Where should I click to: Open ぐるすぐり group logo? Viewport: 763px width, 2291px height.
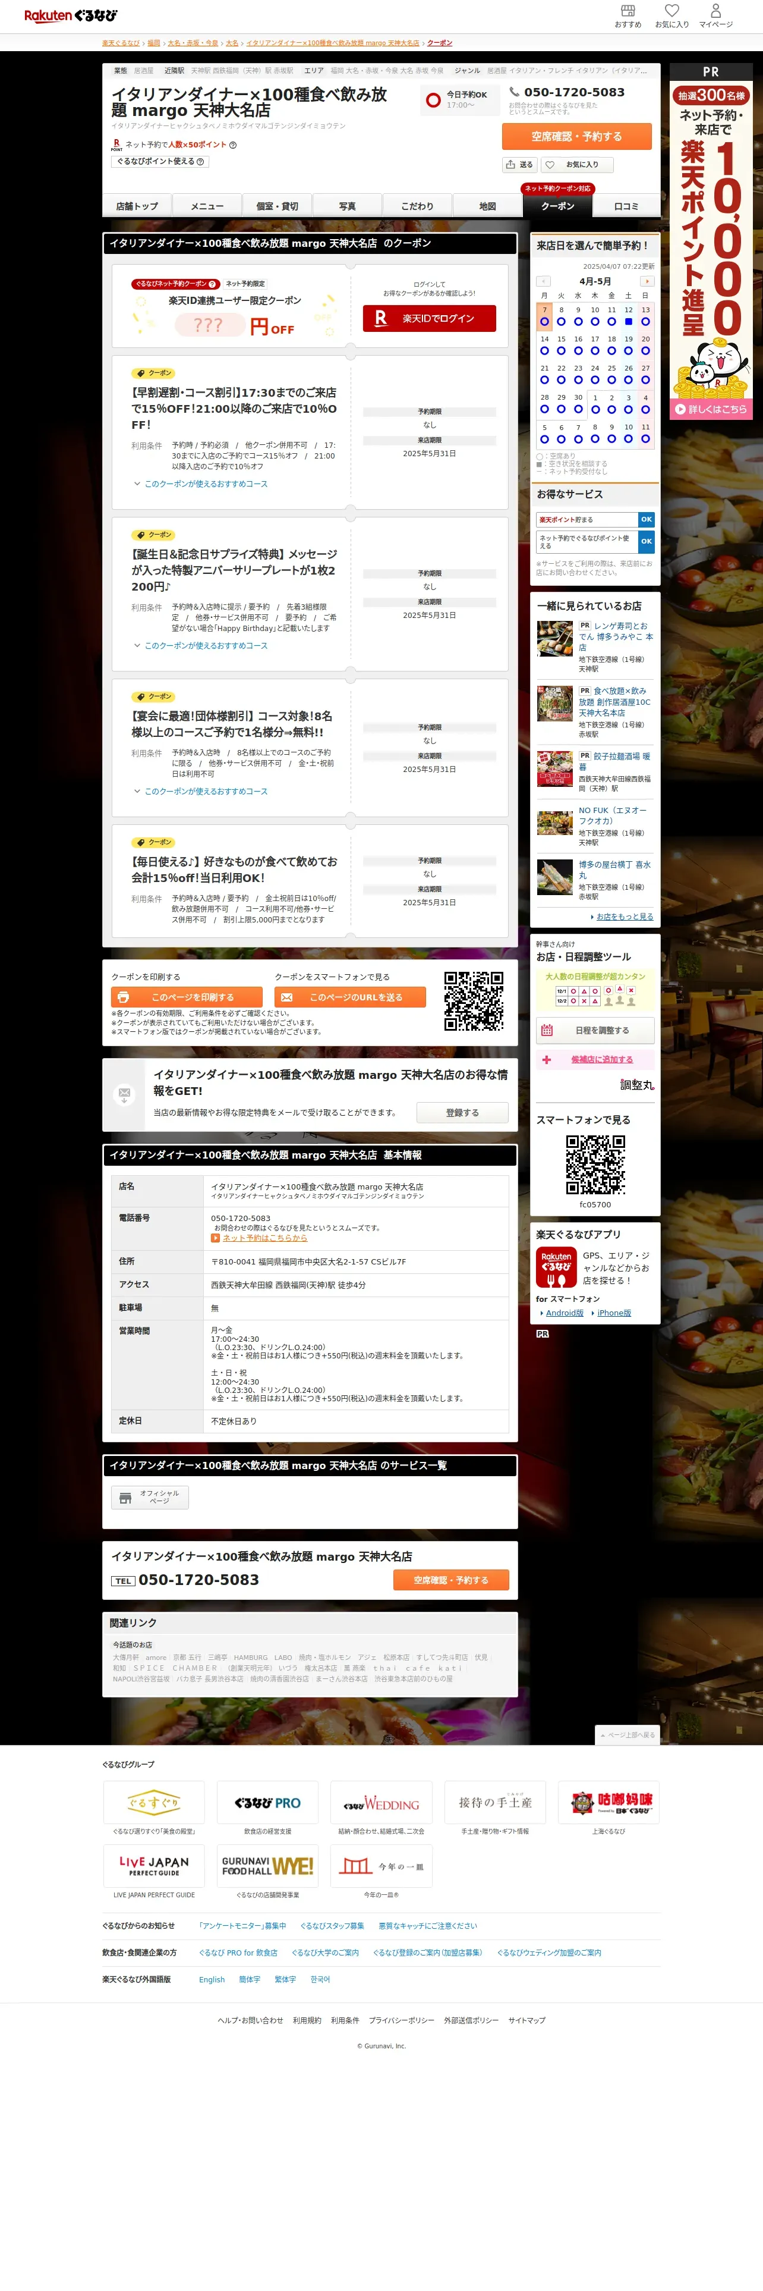tap(154, 1803)
